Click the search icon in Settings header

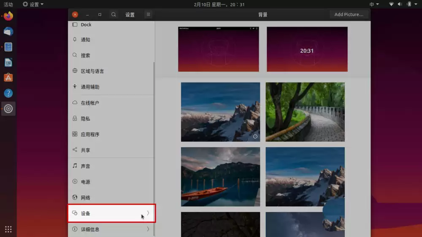click(x=114, y=14)
